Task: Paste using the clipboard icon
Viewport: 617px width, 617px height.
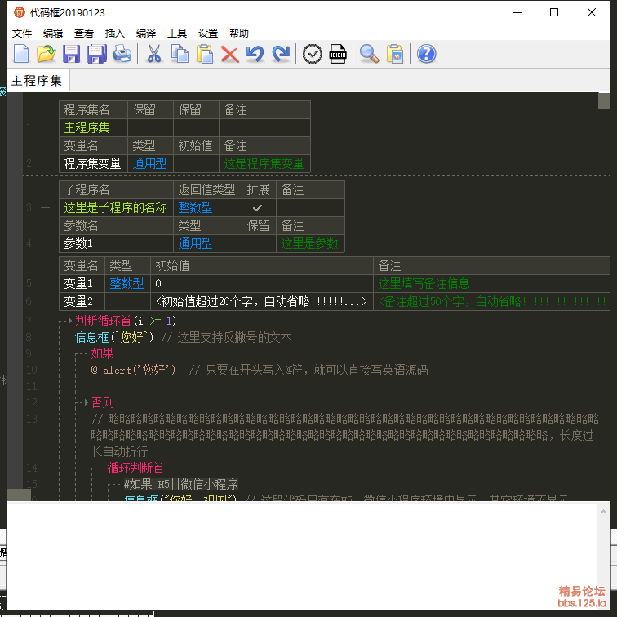Action: 205,54
